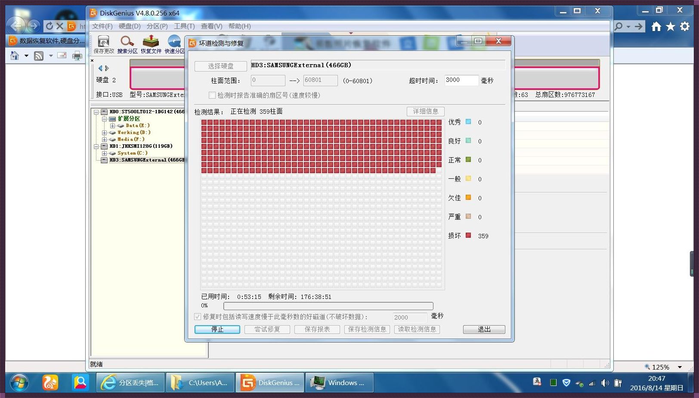Screen dimensions: 699x398
Task: Click the network signal tray icon
Action: coord(592,383)
